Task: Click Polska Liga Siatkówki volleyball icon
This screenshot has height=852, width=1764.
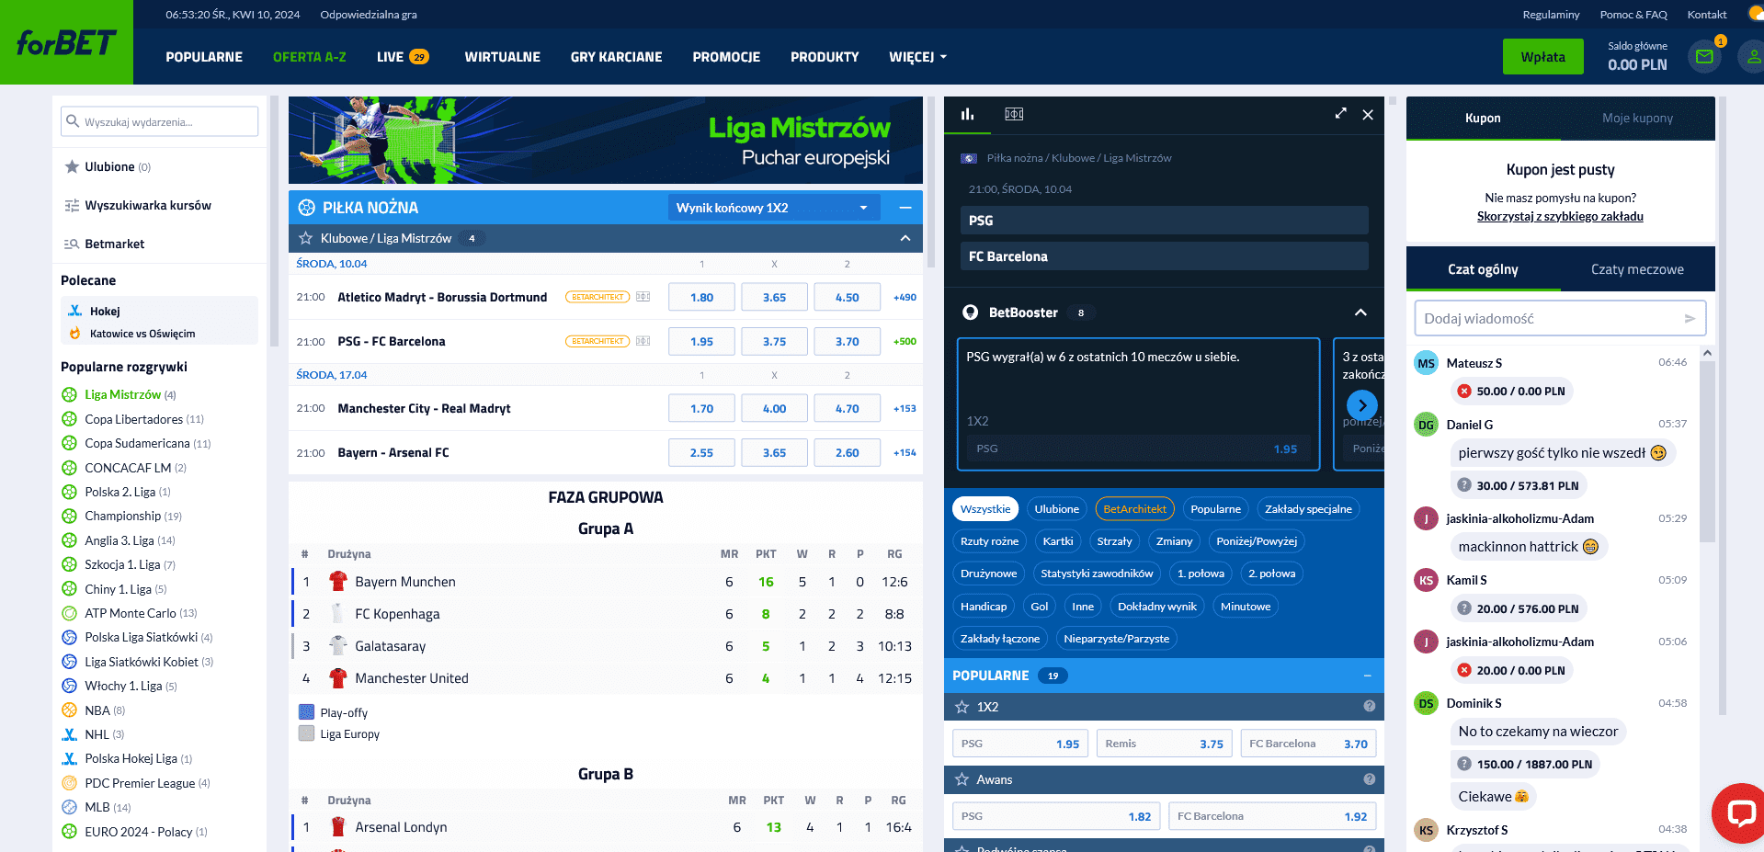Action: pyautogui.click(x=69, y=637)
